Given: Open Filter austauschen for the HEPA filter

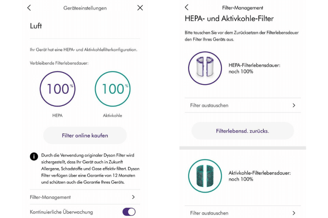Looking at the screenshot, I should click(243, 105).
